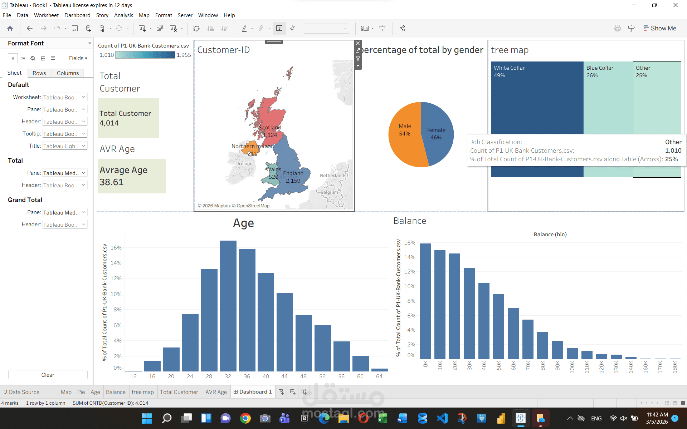Click the New Story icon in tab bar
This screenshot has width=687, height=429.
(x=304, y=392)
